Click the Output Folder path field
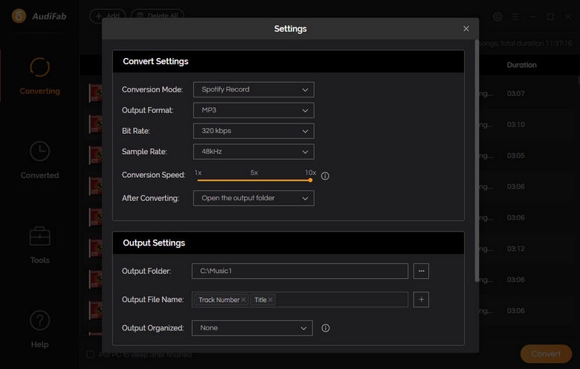 coord(300,271)
